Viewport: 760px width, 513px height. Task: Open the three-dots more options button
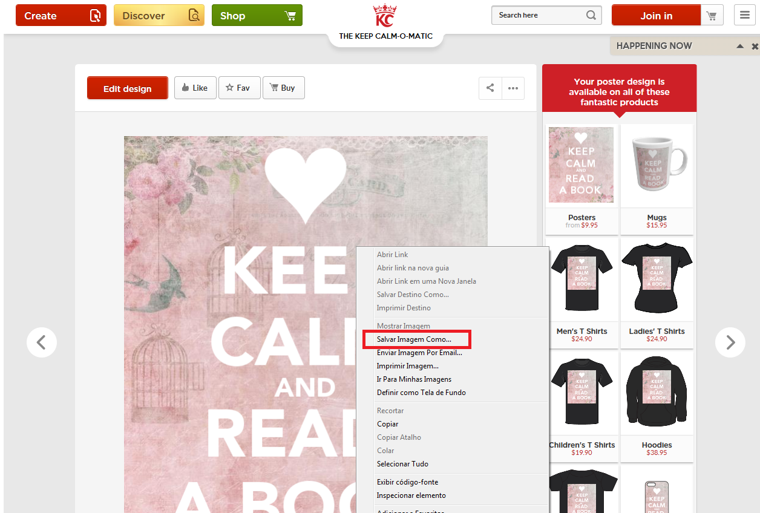click(513, 88)
